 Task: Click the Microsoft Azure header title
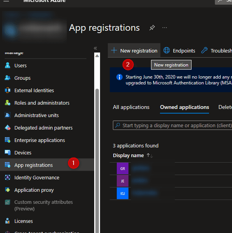[x=45, y=1]
